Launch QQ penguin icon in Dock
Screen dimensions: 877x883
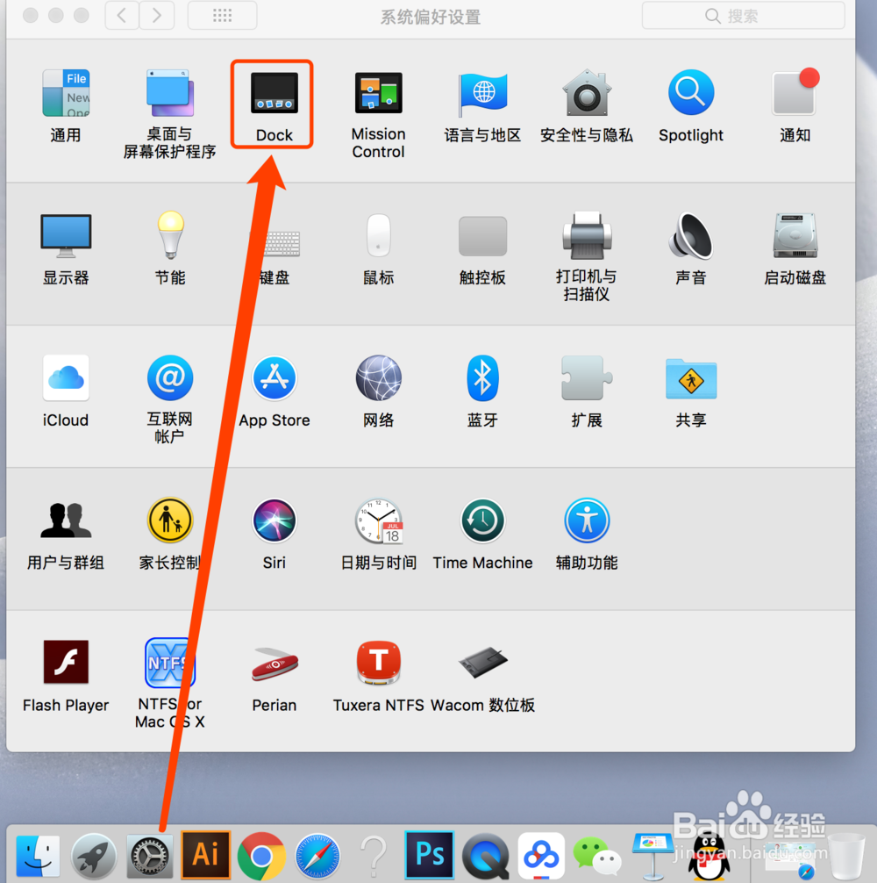[x=709, y=856]
